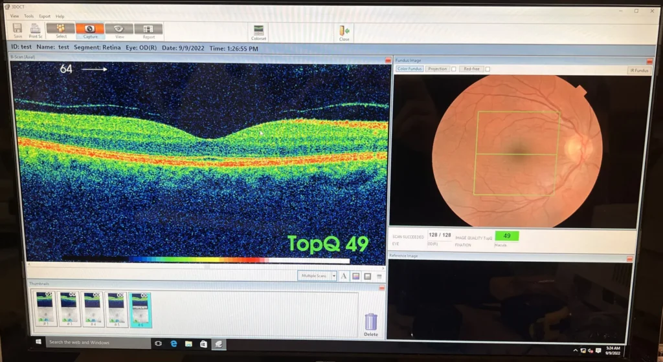Collapse the Fundus Image panel red button
This screenshot has height=362, width=663.
click(x=649, y=61)
